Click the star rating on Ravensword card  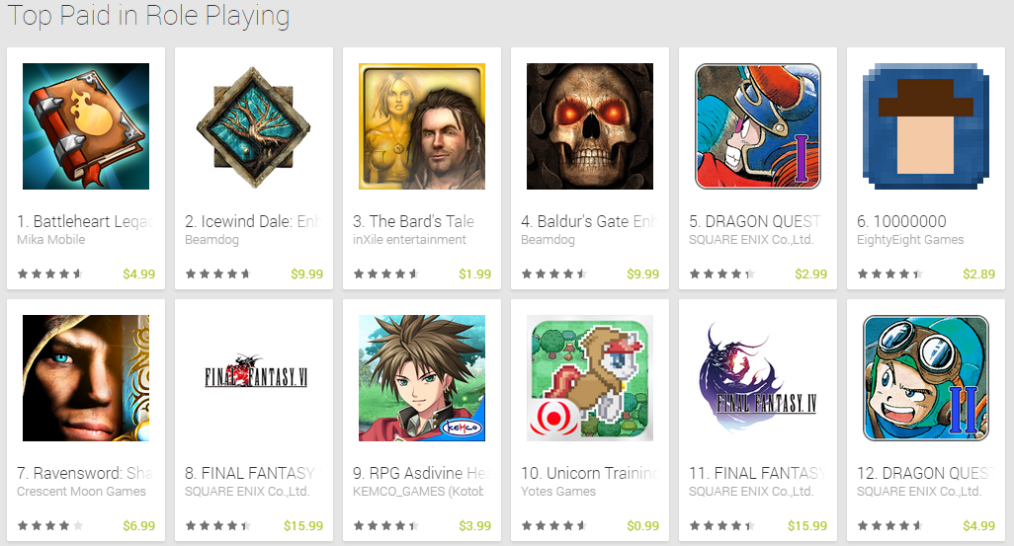[50, 526]
